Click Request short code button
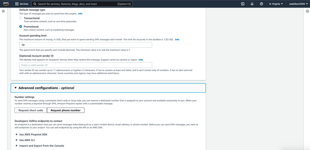Viewport: 310px width, 150px height. pyautogui.click(x=31, y=110)
